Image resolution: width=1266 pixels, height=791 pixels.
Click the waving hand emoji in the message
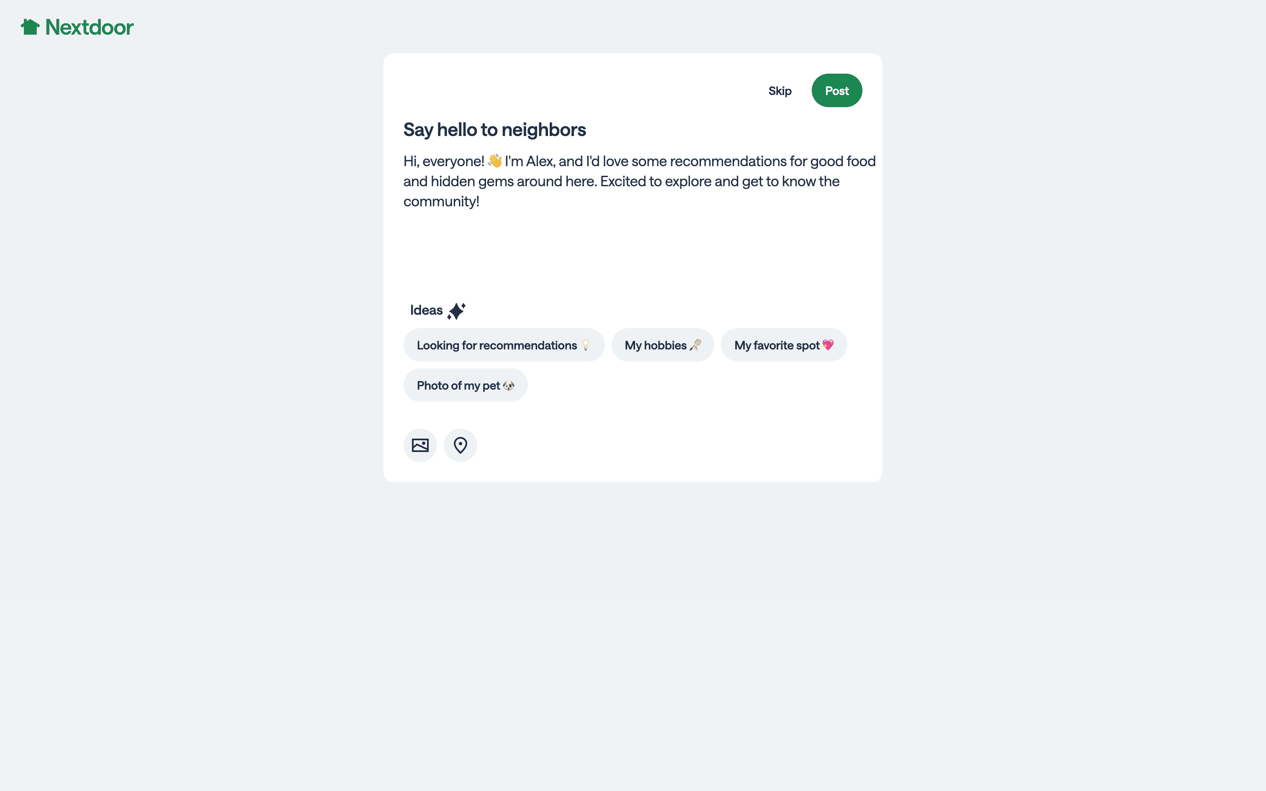point(494,161)
